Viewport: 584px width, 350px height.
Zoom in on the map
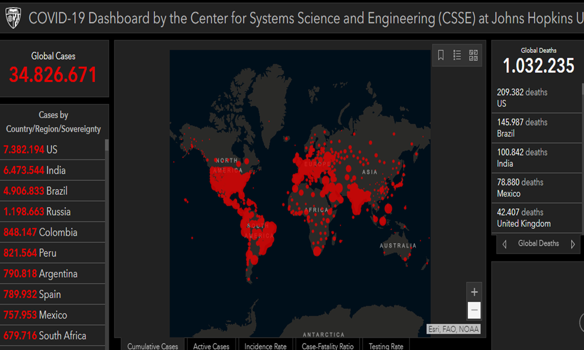click(474, 292)
